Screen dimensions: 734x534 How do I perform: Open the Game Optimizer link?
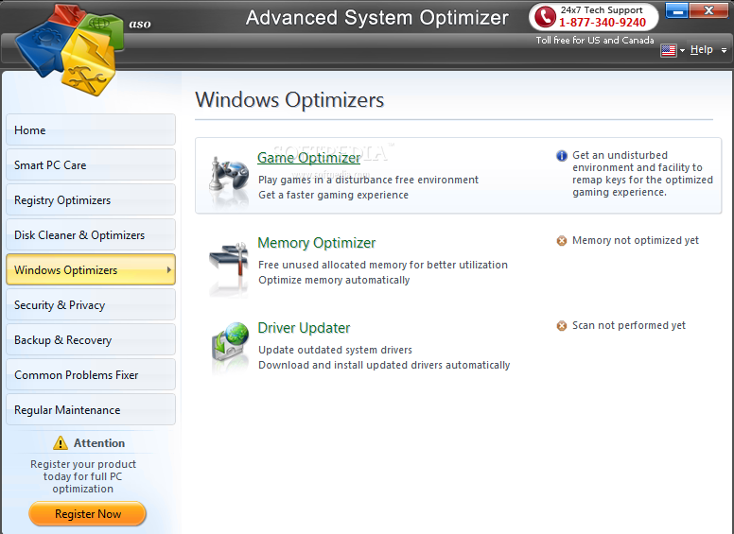309,158
